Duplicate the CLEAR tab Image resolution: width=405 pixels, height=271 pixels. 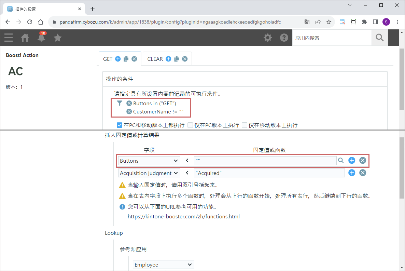[x=177, y=59]
